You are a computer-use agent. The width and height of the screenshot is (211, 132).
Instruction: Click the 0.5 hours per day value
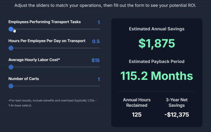[96, 42]
